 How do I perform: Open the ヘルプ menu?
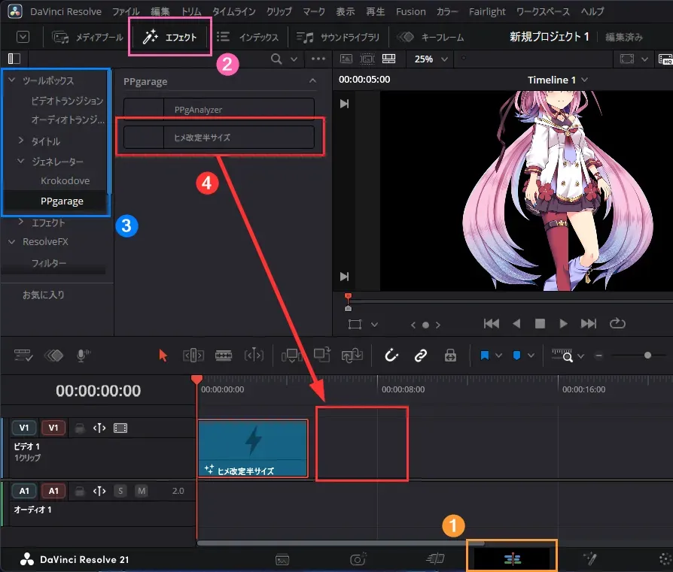(592, 11)
